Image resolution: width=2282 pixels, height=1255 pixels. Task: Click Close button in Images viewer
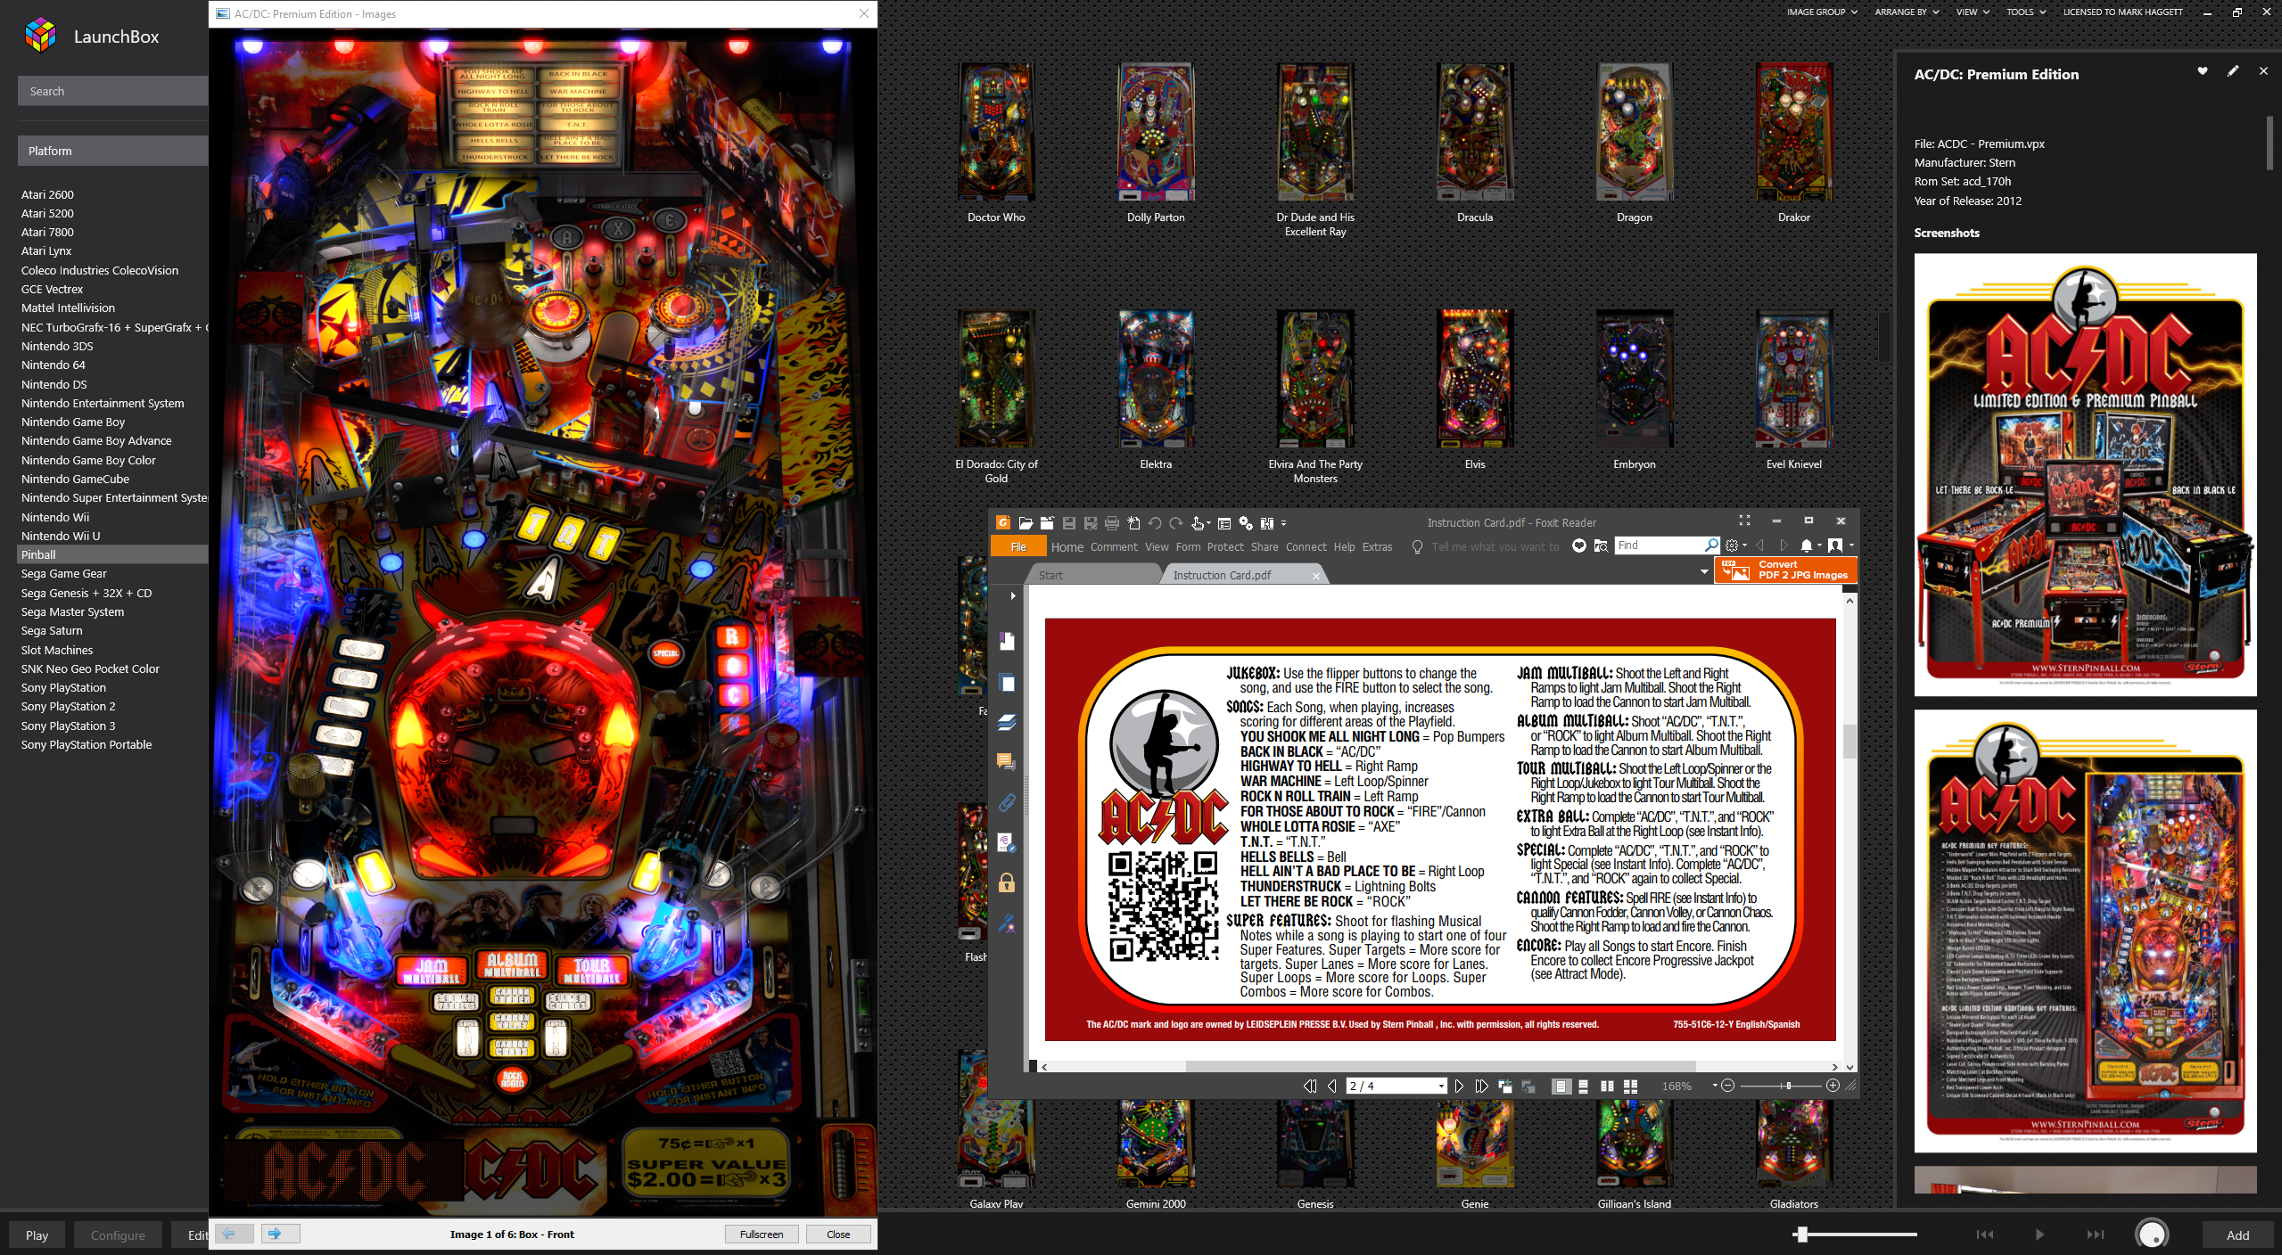838,1234
